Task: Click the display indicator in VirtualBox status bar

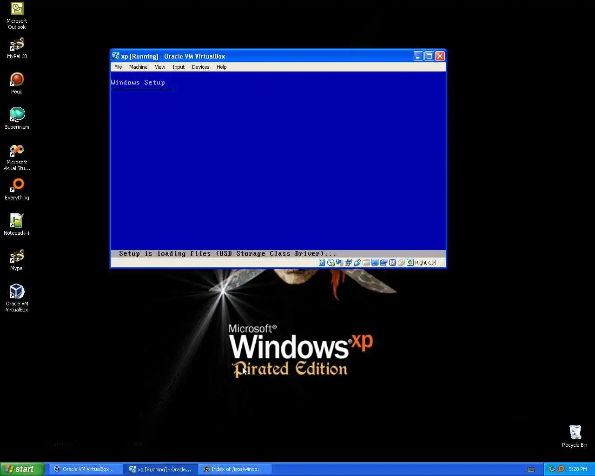Action: click(x=375, y=263)
